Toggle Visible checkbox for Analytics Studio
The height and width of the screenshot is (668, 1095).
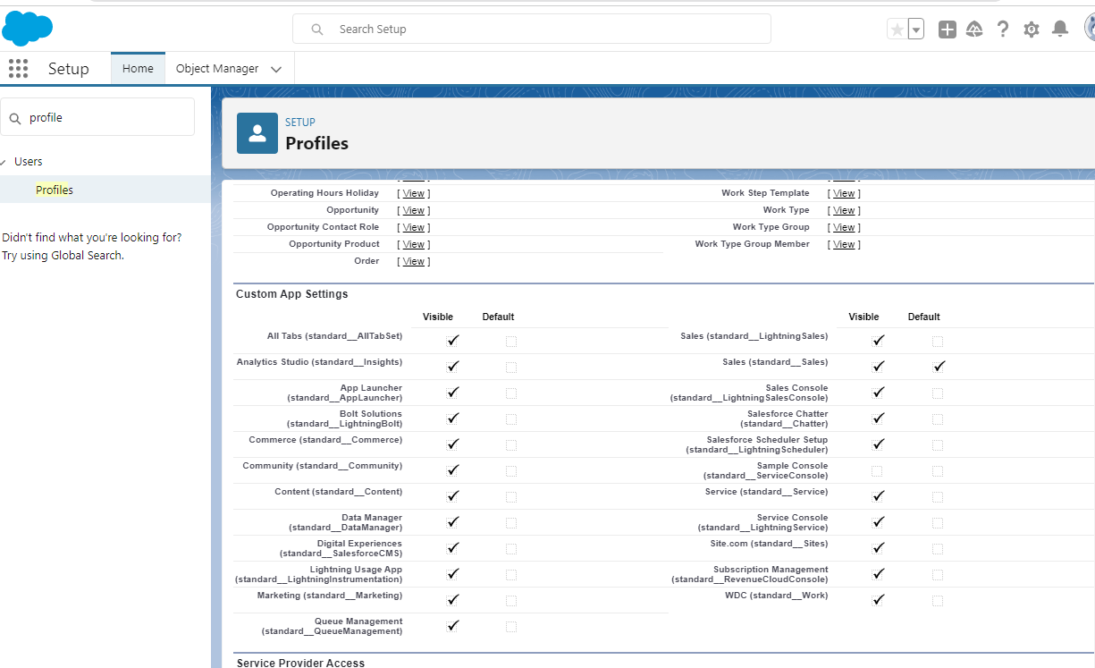(x=453, y=367)
